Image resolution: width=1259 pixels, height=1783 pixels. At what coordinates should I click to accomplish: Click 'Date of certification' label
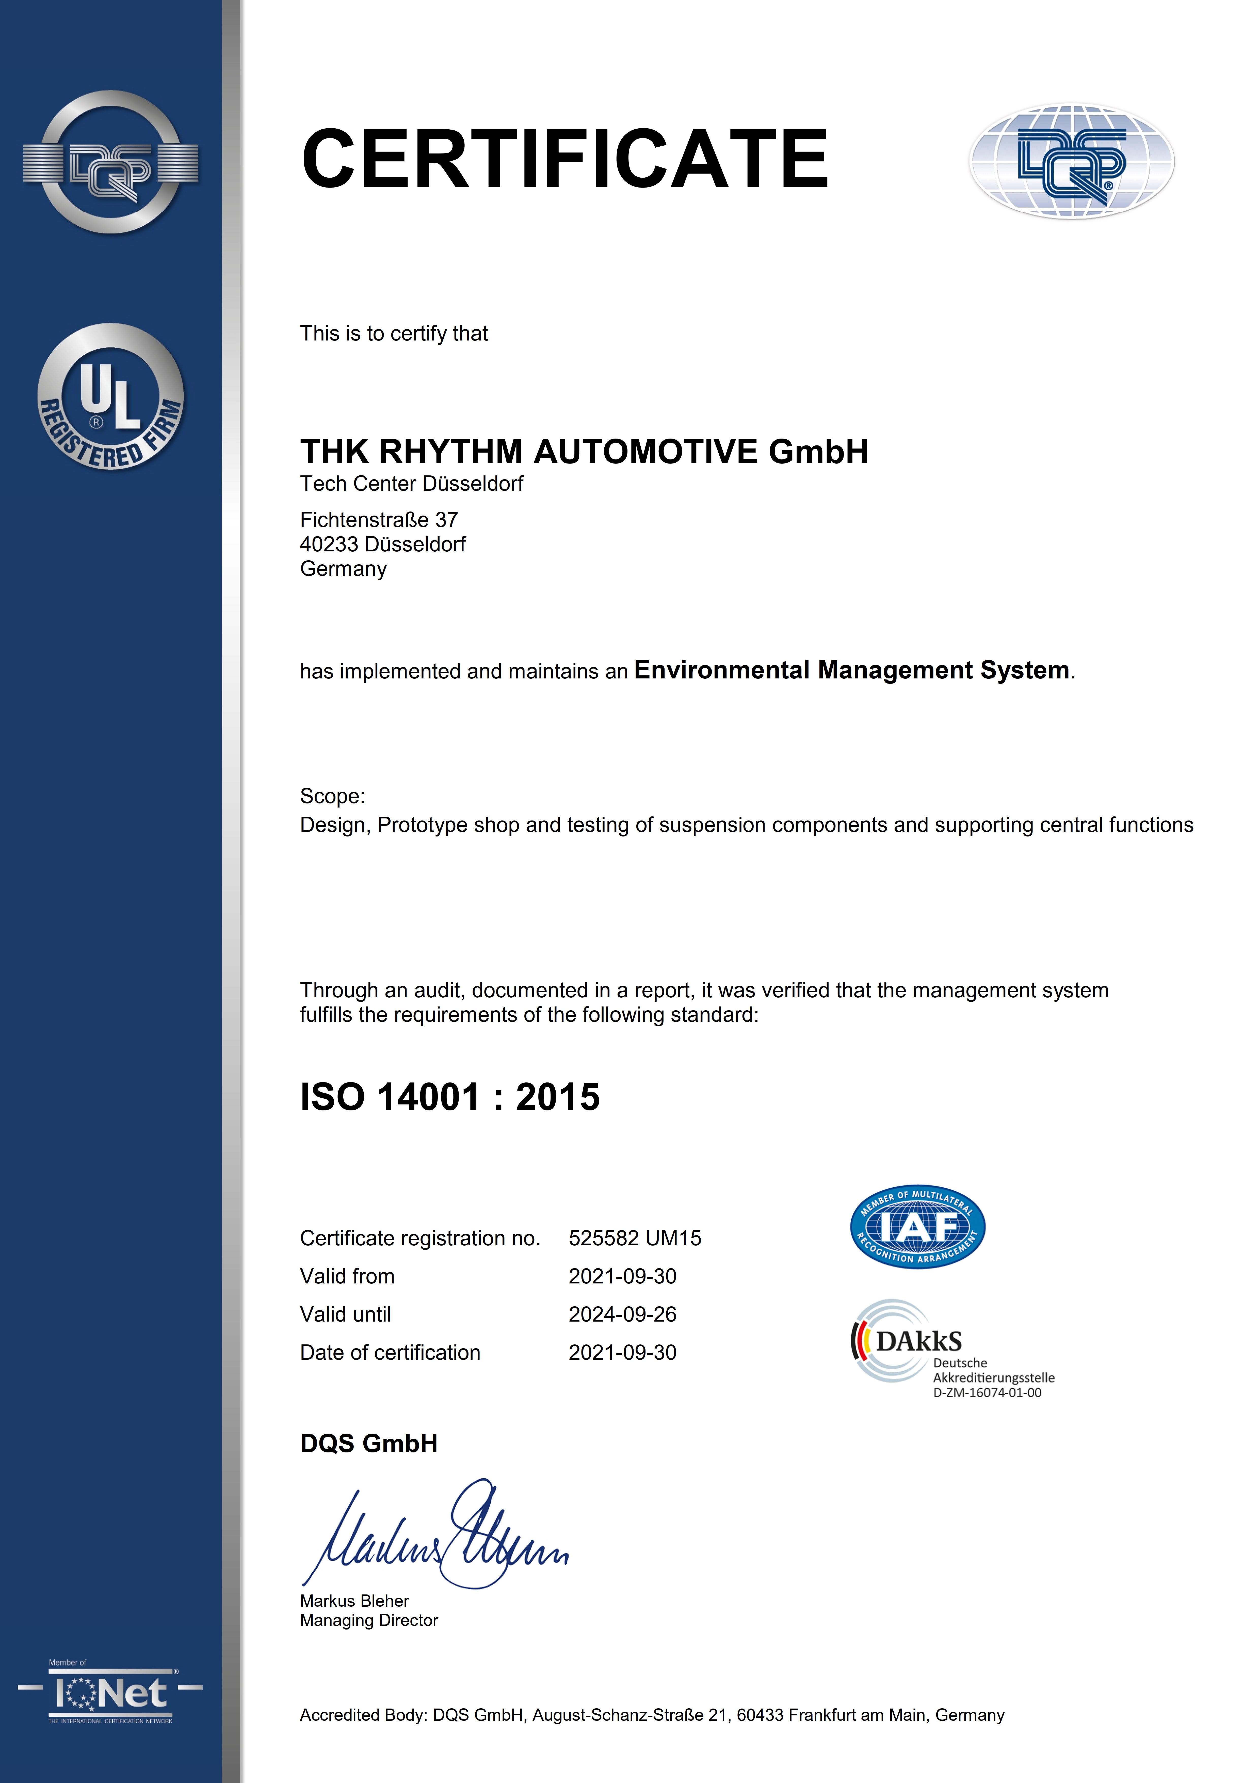pyautogui.click(x=391, y=1353)
